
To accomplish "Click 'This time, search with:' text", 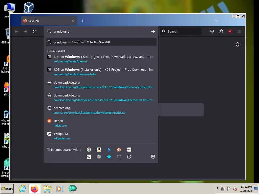I will pos(64,150).
